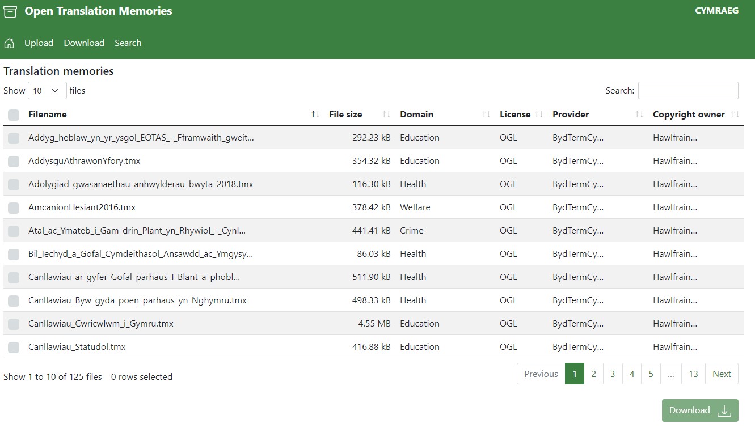
Task: Go to Next page
Action: click(x=722, y=374)
